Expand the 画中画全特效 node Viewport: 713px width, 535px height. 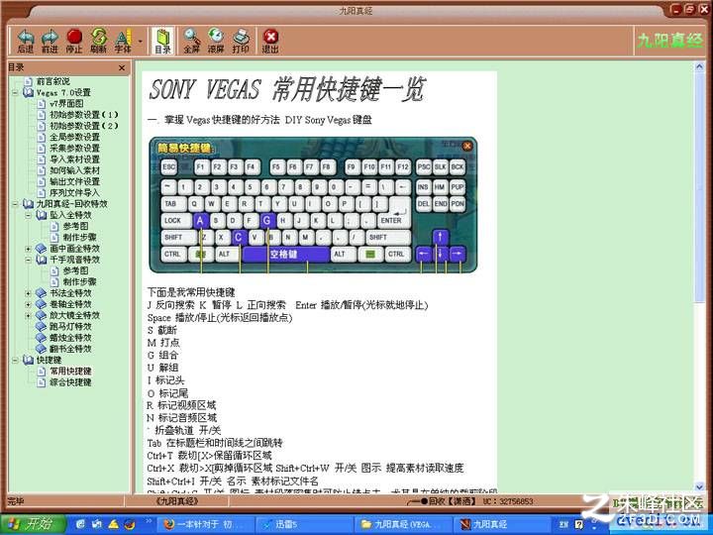pos(28,249)
